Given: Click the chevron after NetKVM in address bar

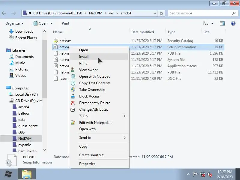Looking at the screenshot, I should pyautogui.click(x=106, y=13).
